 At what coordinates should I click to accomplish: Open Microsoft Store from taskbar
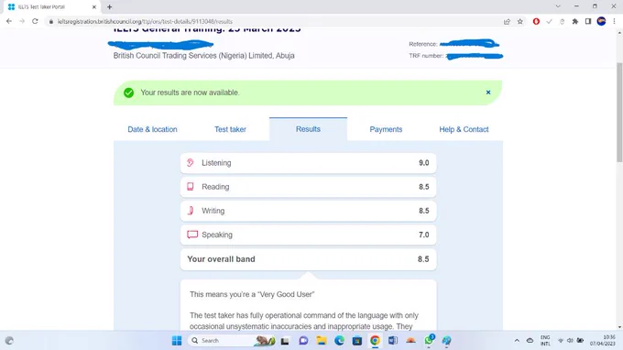356,341
